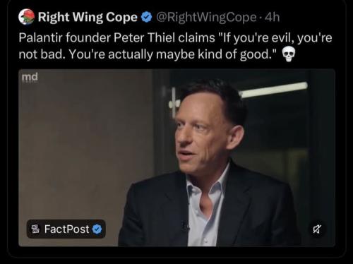The image size is (353, 264).
Task: Click the blue verified badge beside Right Wing Cope
Action: pyautogui.click(x=147, y=18)
